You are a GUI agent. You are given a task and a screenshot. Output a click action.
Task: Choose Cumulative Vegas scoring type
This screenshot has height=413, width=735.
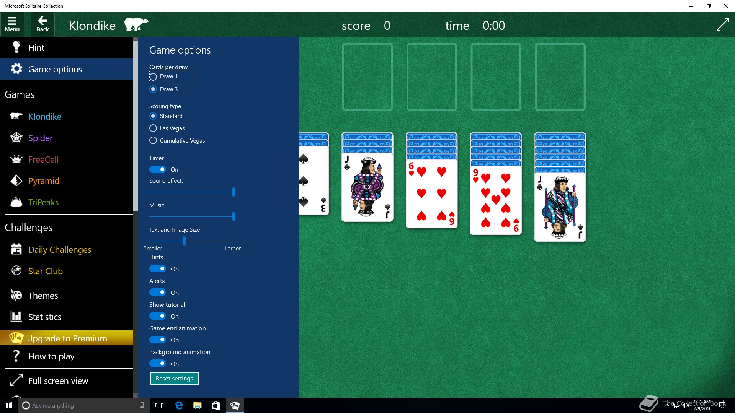[x=177, y=140]
